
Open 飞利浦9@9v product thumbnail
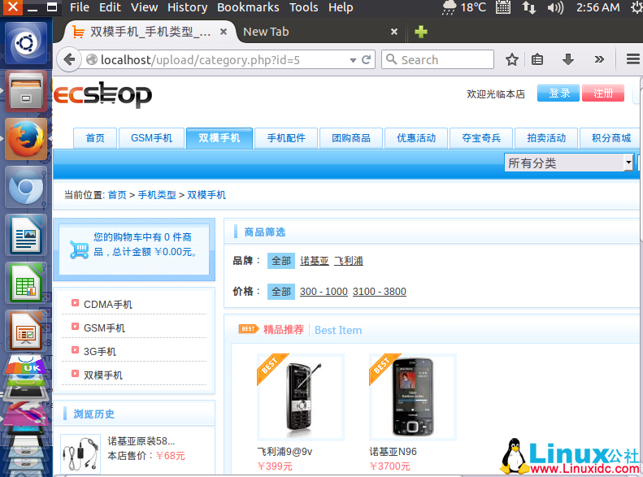point(301,397)
